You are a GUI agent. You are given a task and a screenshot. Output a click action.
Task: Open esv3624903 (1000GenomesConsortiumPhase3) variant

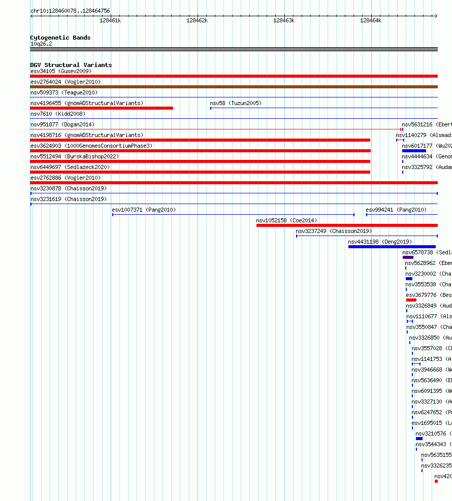[91, 146]
